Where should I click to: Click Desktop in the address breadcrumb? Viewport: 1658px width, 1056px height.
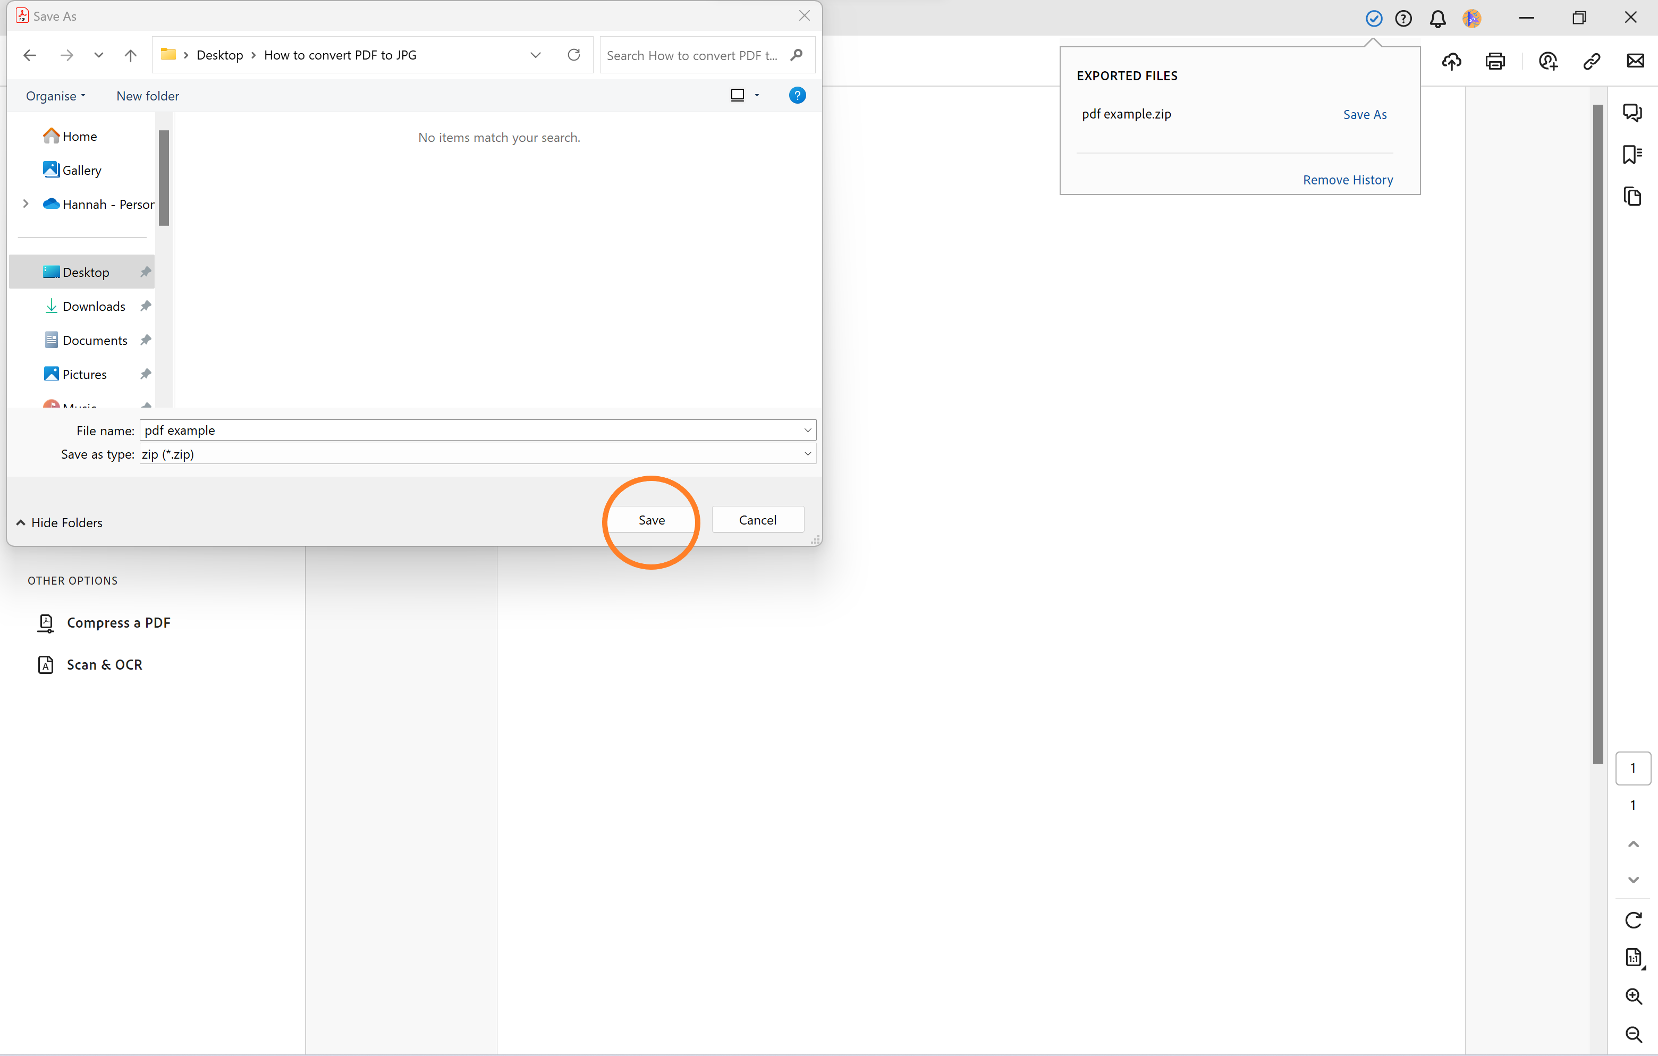[219, 55]
